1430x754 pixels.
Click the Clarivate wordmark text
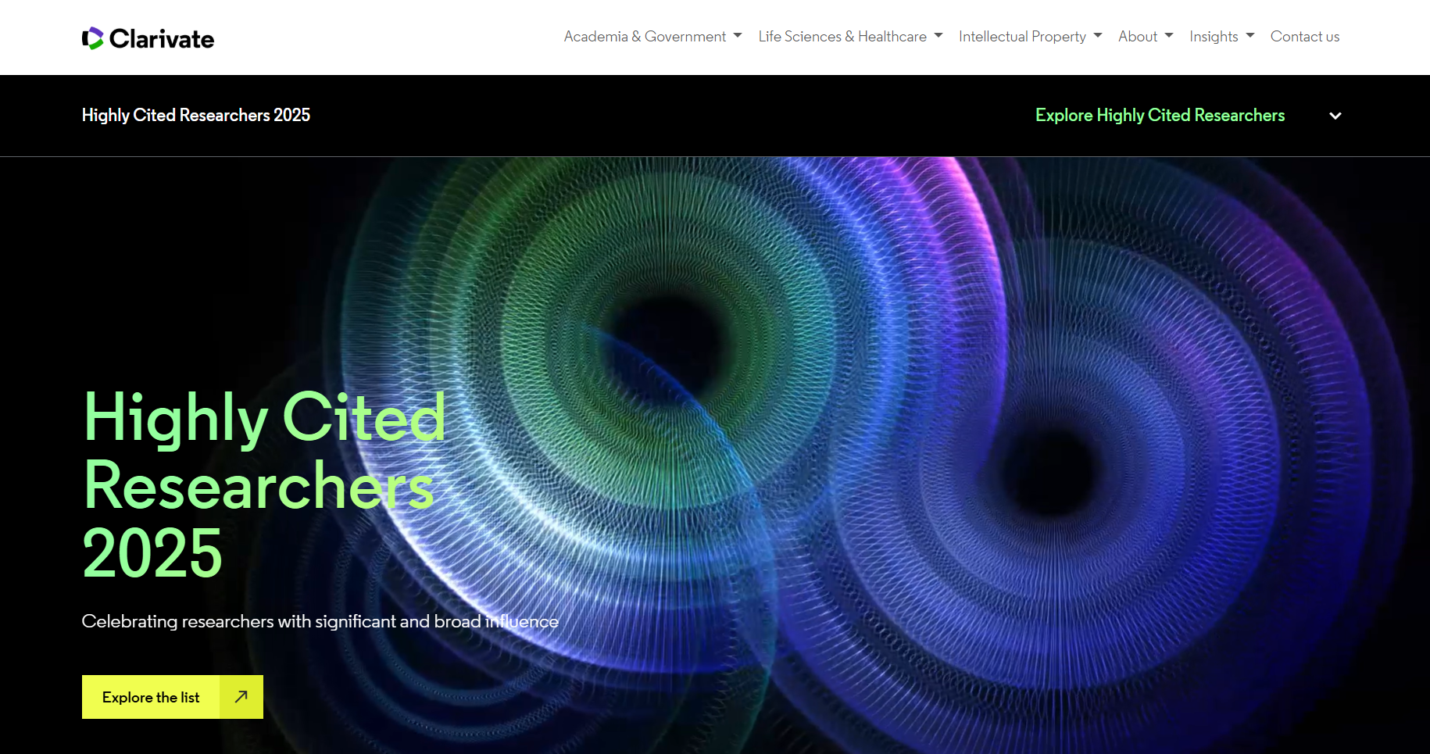(162, 39)
